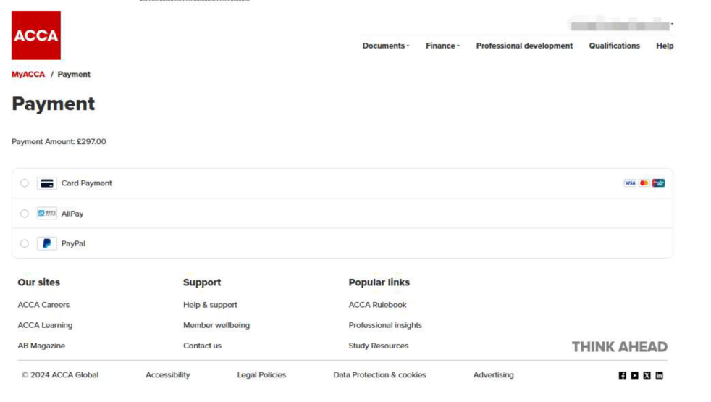This screenshot has height=402, width=711.
Task: Click the Our sites heading
Action: 38,282
